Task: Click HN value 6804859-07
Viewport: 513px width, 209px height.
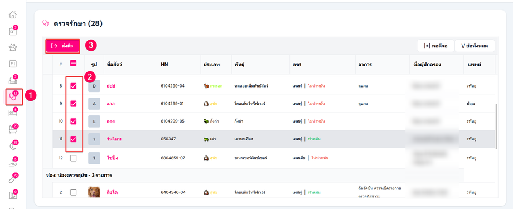Action: 173,158
